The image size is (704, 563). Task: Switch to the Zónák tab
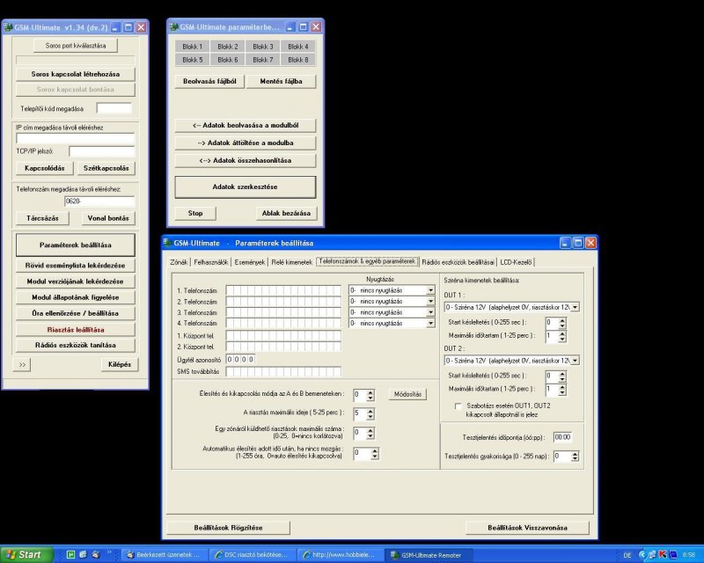(179, 262)
